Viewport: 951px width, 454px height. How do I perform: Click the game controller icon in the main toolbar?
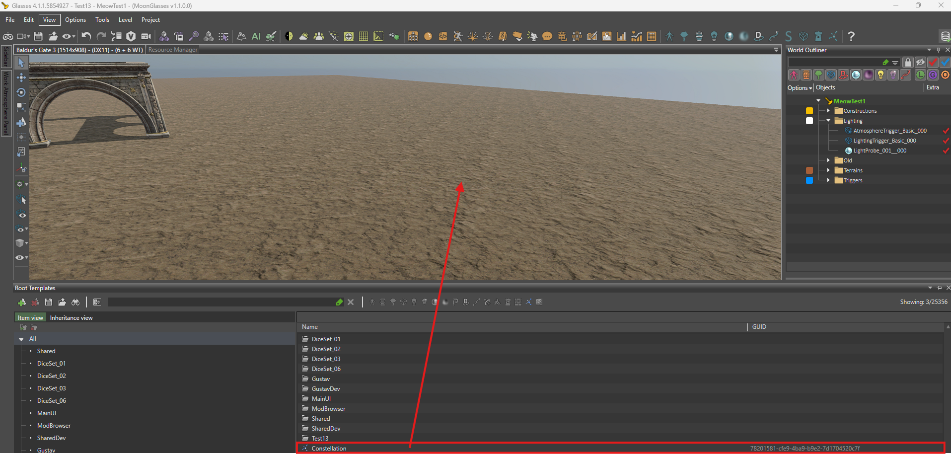pyautogui.click(x=8, y=36)
